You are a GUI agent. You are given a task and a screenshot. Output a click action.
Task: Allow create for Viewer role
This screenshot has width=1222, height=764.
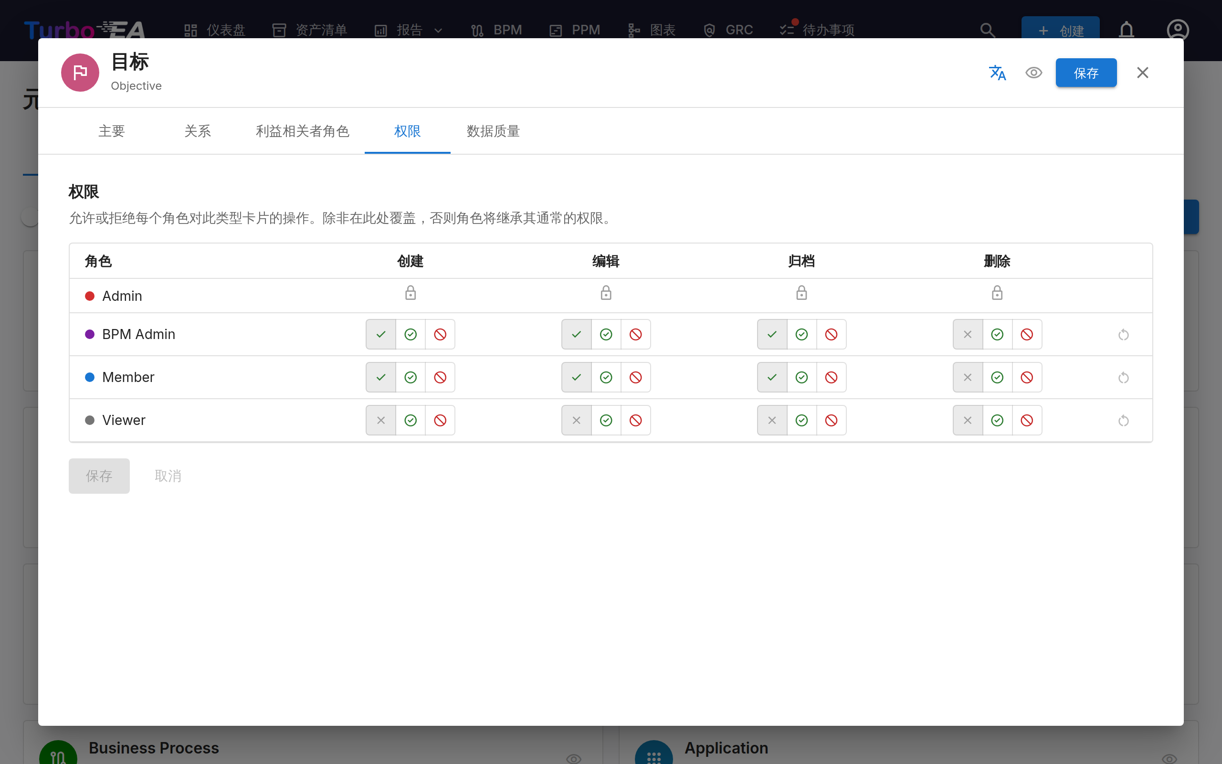click(x=411, y=420)
